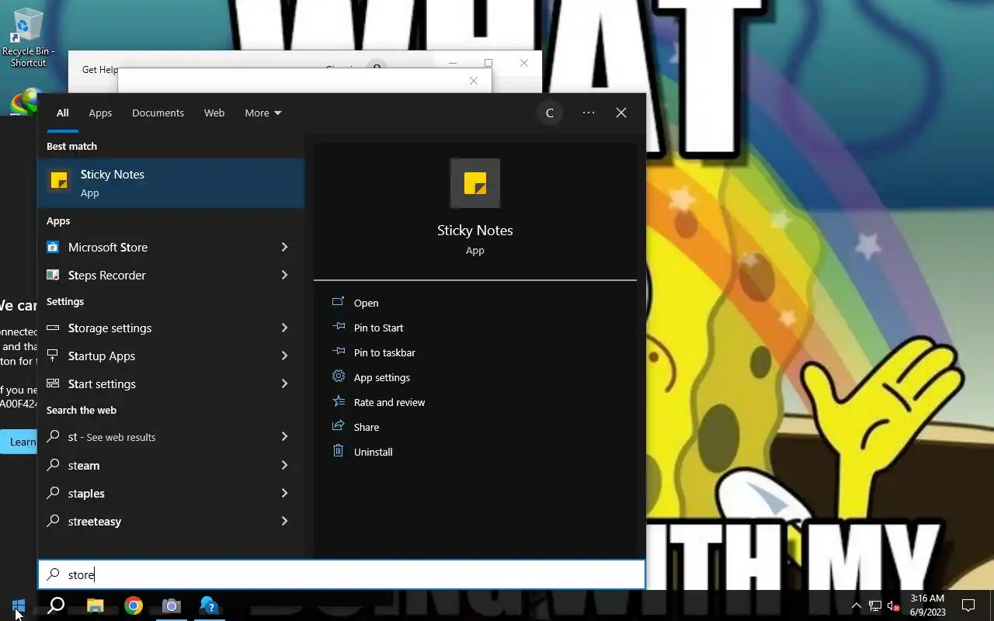Choose Rate and review

click(389, 402)
